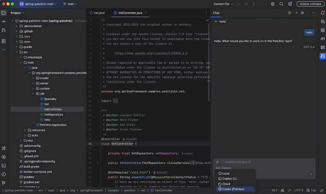Image resolution: width=326 pixels, height=194 pixels.
Task: Open the Pull Requests tool window icon
Action: (x=4, y=30)
